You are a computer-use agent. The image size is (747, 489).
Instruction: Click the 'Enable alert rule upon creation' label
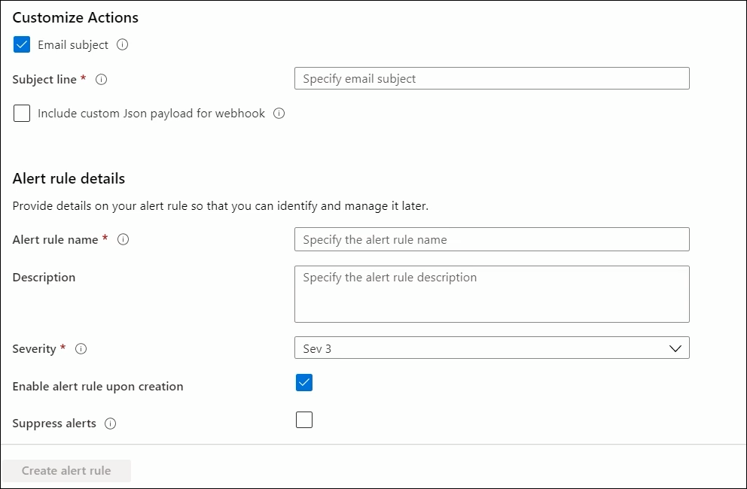(x=98, y=386)
